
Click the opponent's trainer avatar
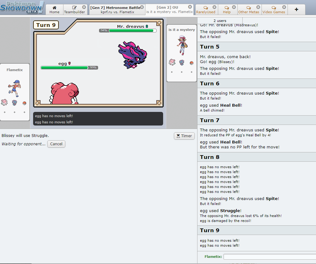182,45
